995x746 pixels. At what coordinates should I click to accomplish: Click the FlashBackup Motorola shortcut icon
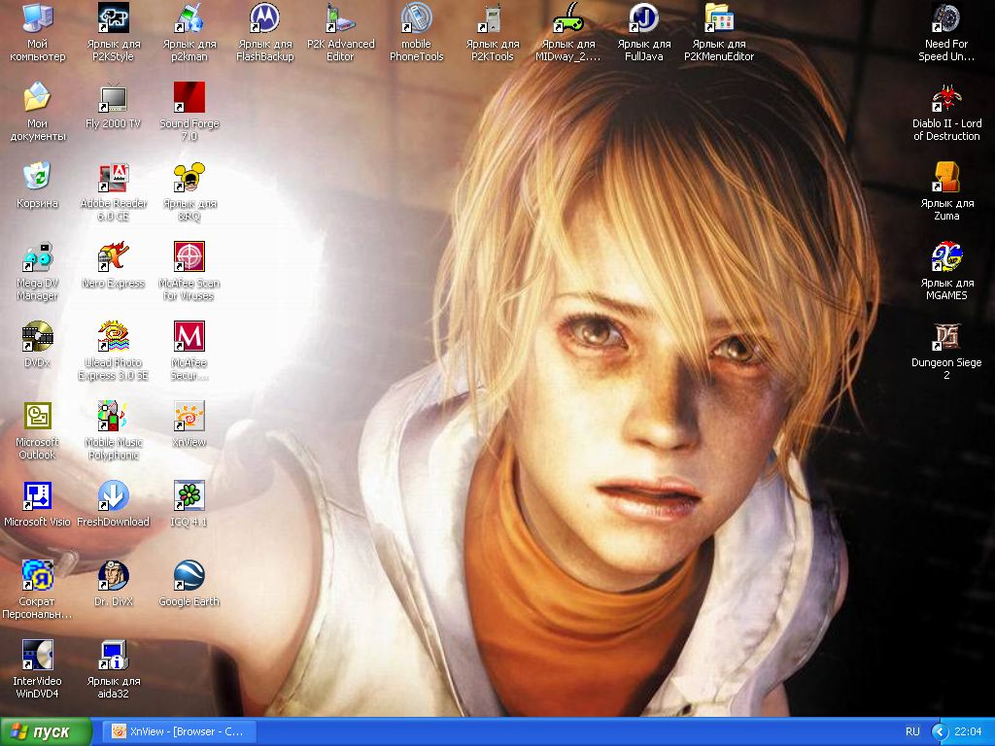[264, 17]
